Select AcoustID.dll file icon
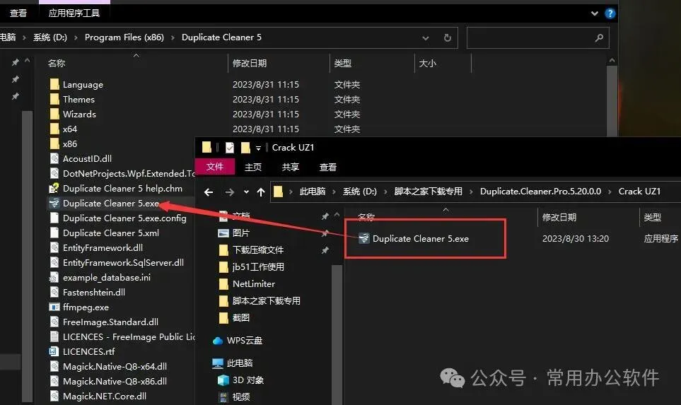 click(54, 158)
